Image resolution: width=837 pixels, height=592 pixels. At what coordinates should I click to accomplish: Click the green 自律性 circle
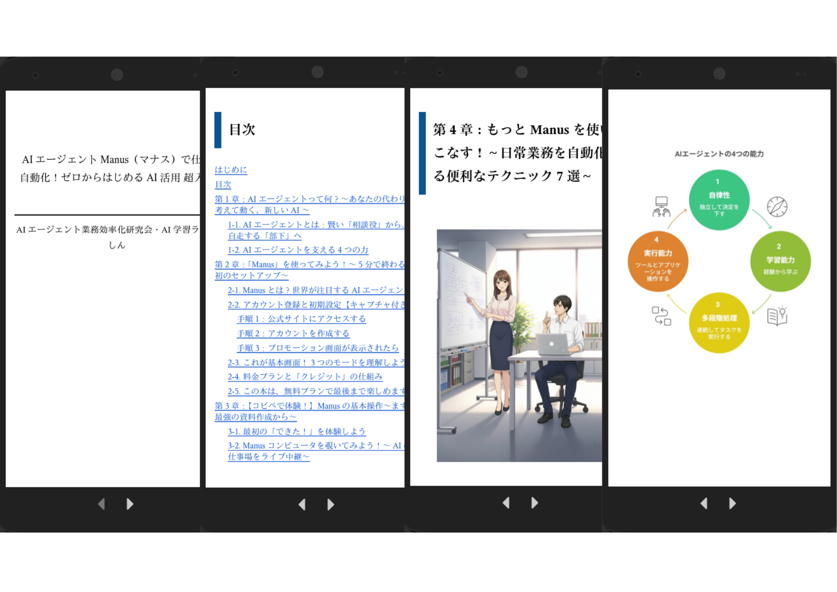pos(719,200)
